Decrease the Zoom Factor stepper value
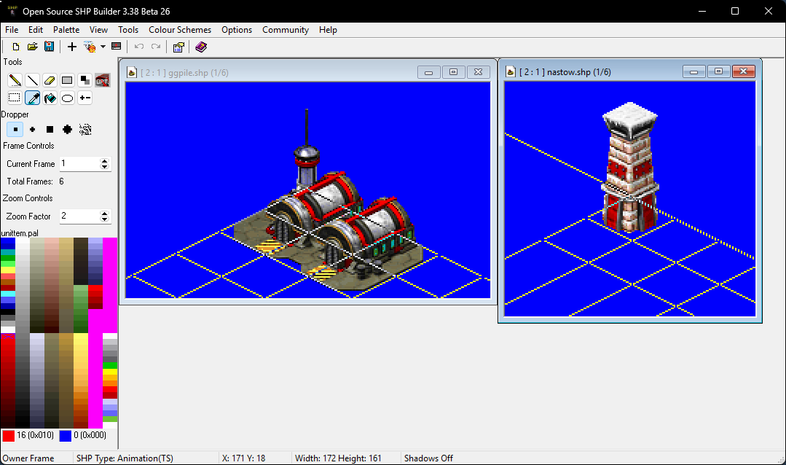The width and height of the screenshot is (786, 465). (105, 219)
